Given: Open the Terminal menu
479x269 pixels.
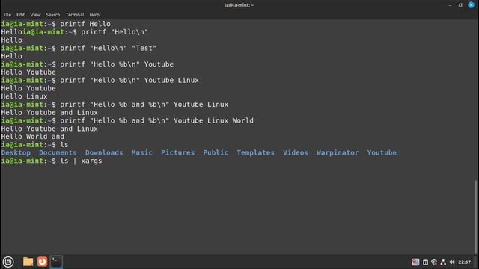Looking at the screenshot, I should [x=75, y=15].
